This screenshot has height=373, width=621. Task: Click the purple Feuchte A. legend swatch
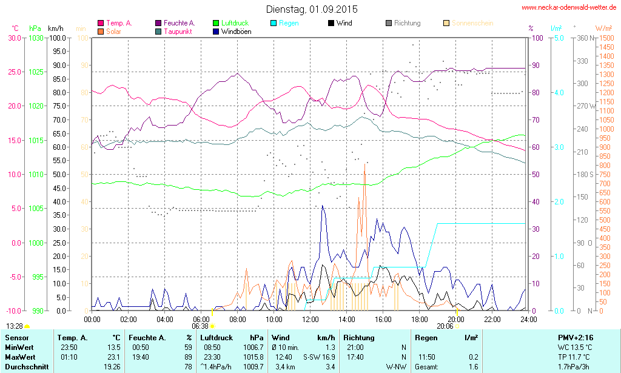point(159,23)
